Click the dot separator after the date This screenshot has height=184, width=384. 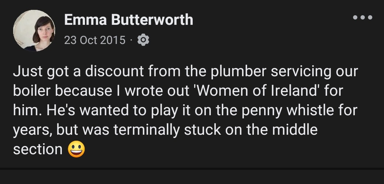coord(131,40)
